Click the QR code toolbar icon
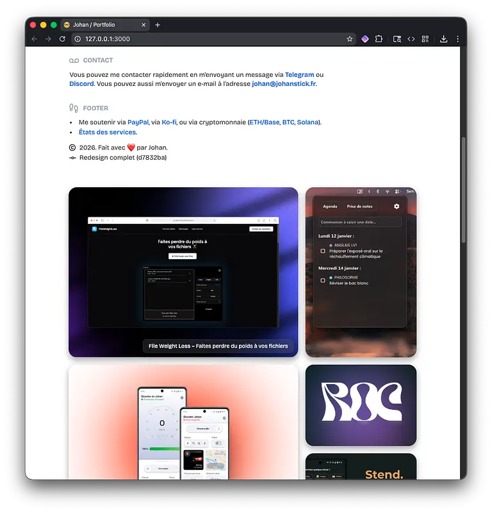This screenshot has width=492, height=513. pyautogui.click(x=425, y=39)
